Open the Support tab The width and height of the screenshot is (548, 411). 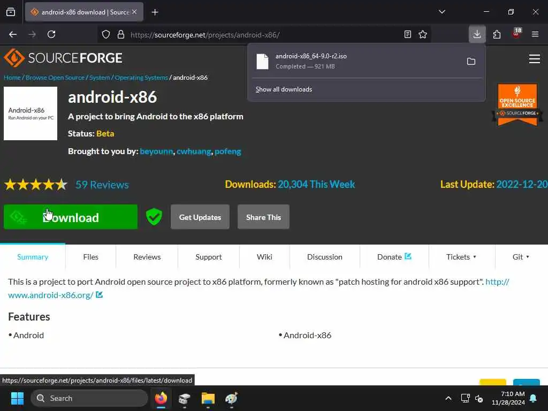(209, 257)
